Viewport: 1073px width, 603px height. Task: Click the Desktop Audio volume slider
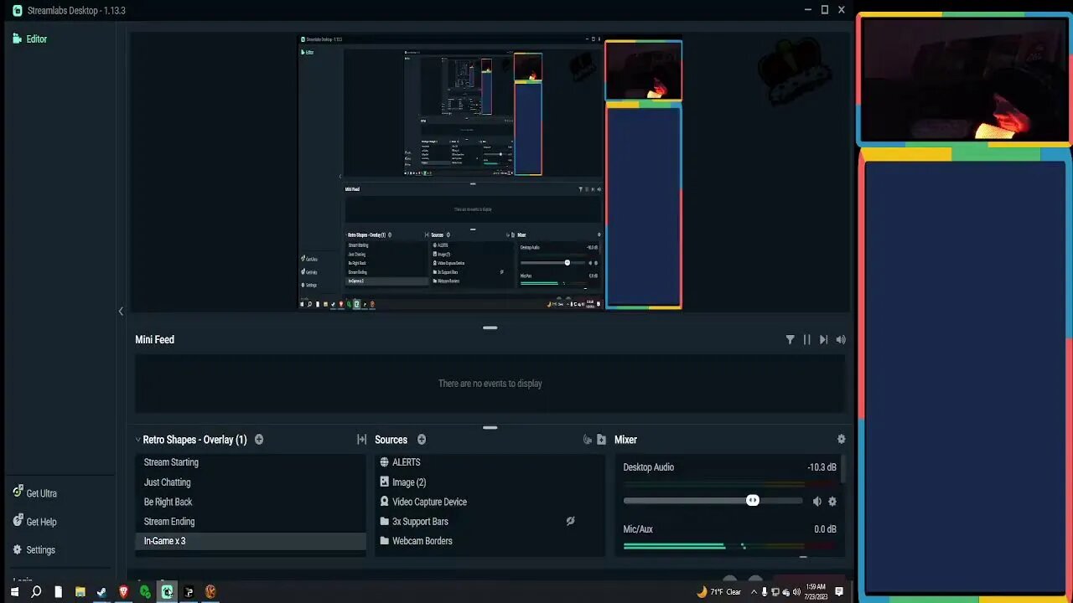click(x=713, y=501)
